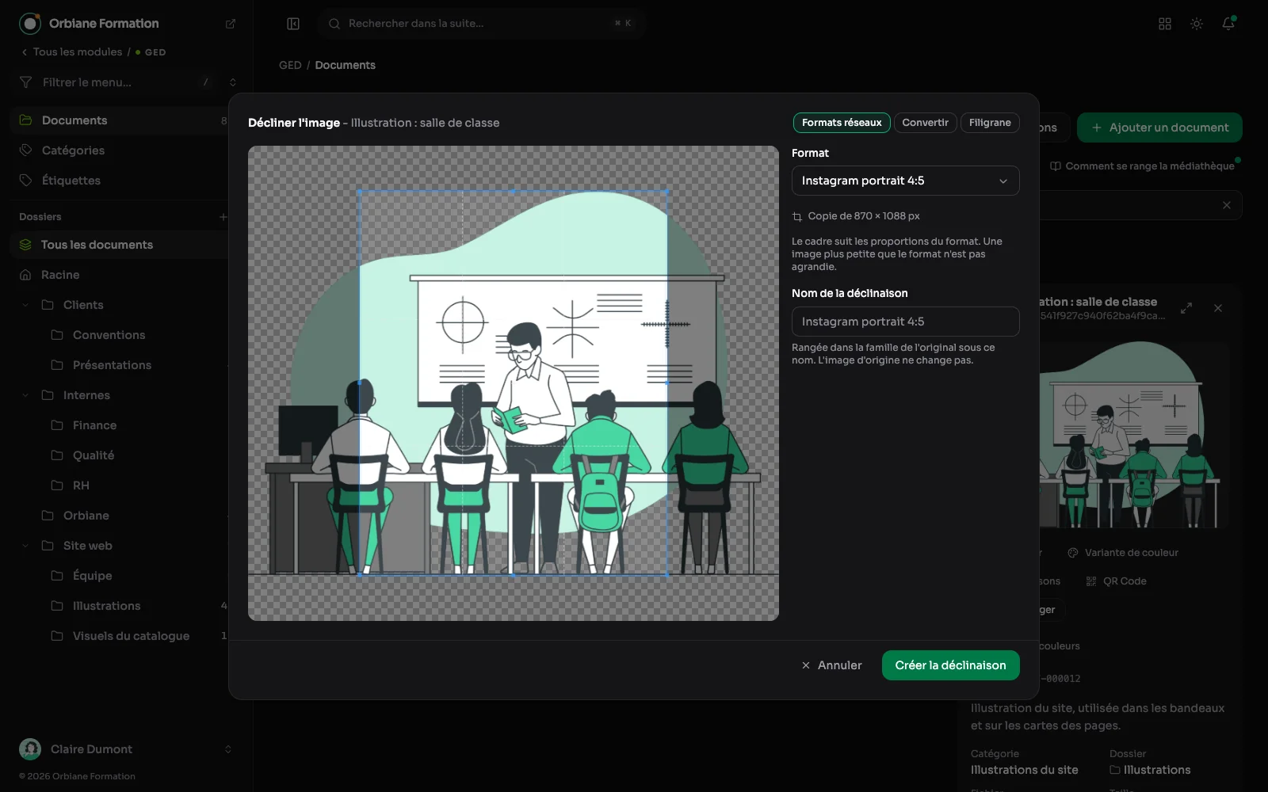Clear the search filter X icon
This screenshot has height=792, width=1268.
tap(1227, 205)
